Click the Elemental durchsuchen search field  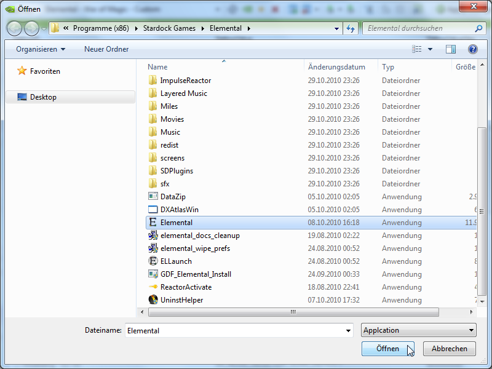(x=418, y=28)
